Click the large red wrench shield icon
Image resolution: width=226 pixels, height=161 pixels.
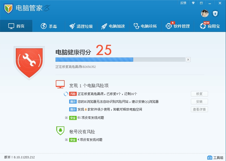[29, 63]
